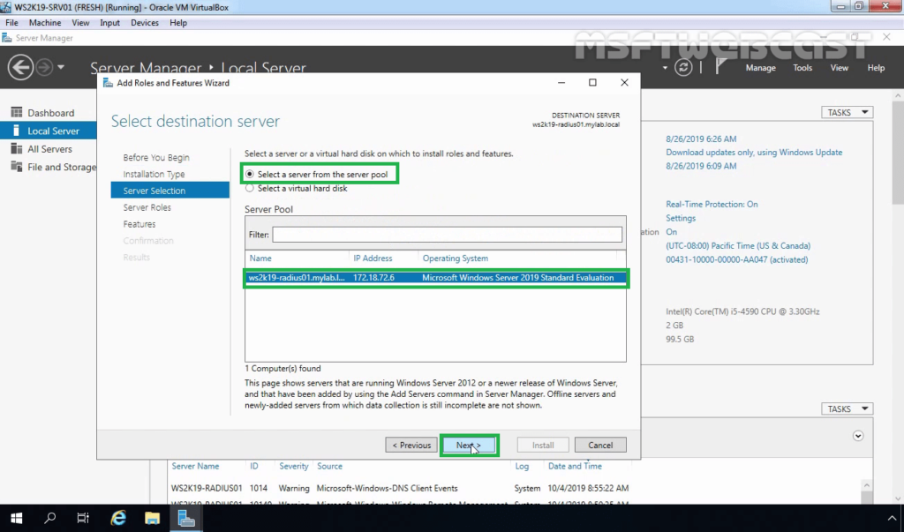Open the feedback Settings link
This screenshot has width=904, height=532.
point(681,218)
